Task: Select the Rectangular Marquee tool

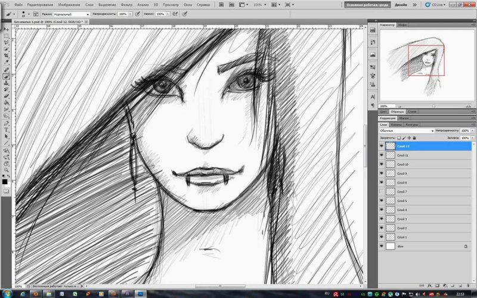Action: click(7, 36)
